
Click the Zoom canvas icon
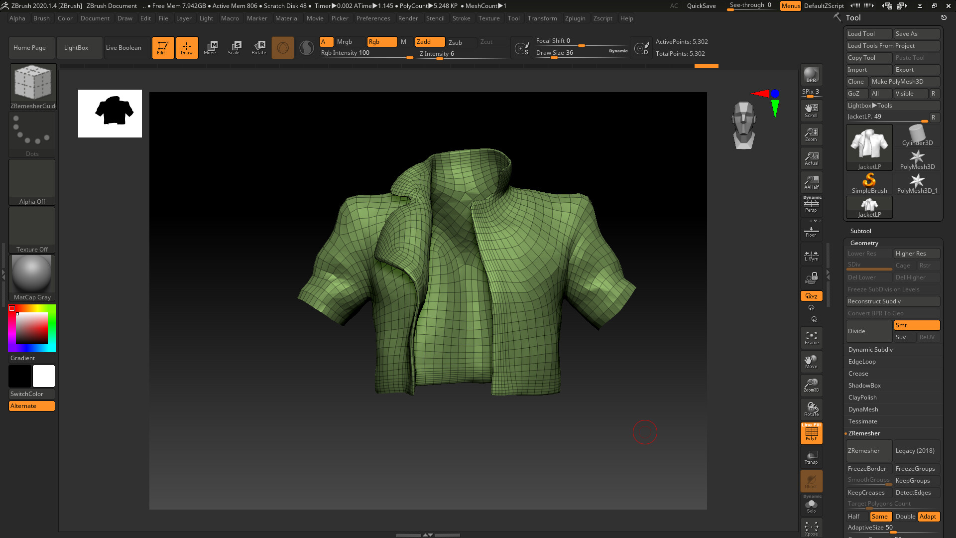[x=811, y=134]
